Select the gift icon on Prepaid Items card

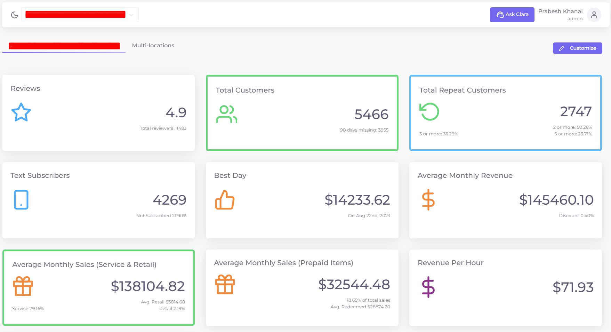coord(225,284)
